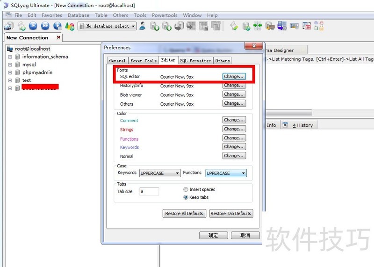Change the Strings color

click(234, 129)
